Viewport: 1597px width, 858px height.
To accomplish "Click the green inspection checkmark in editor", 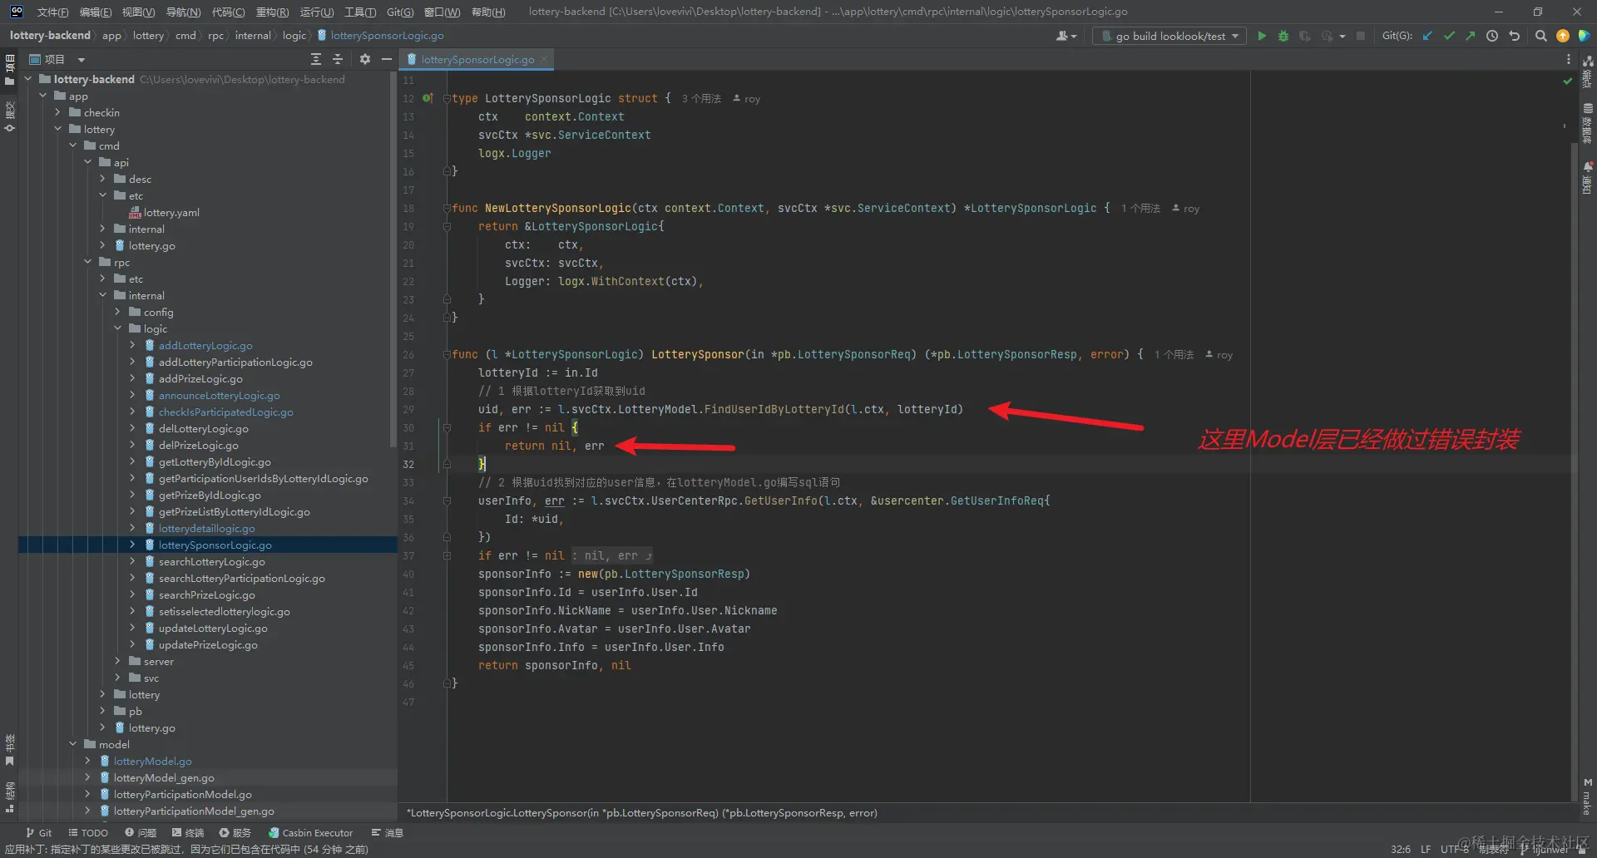I will point(1568,81).
